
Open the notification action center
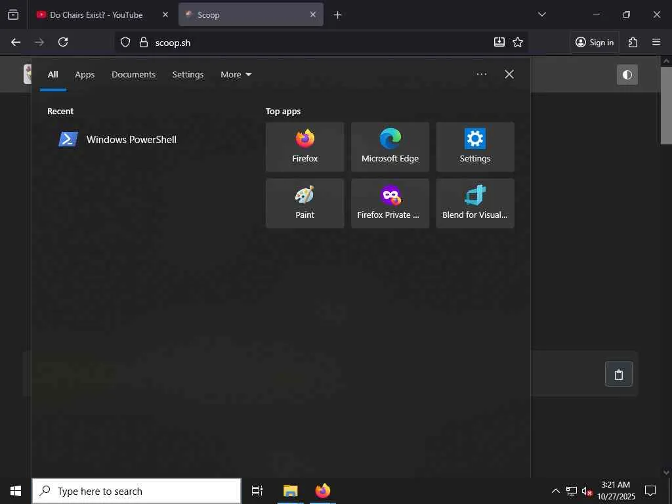(x=650, y=491)
